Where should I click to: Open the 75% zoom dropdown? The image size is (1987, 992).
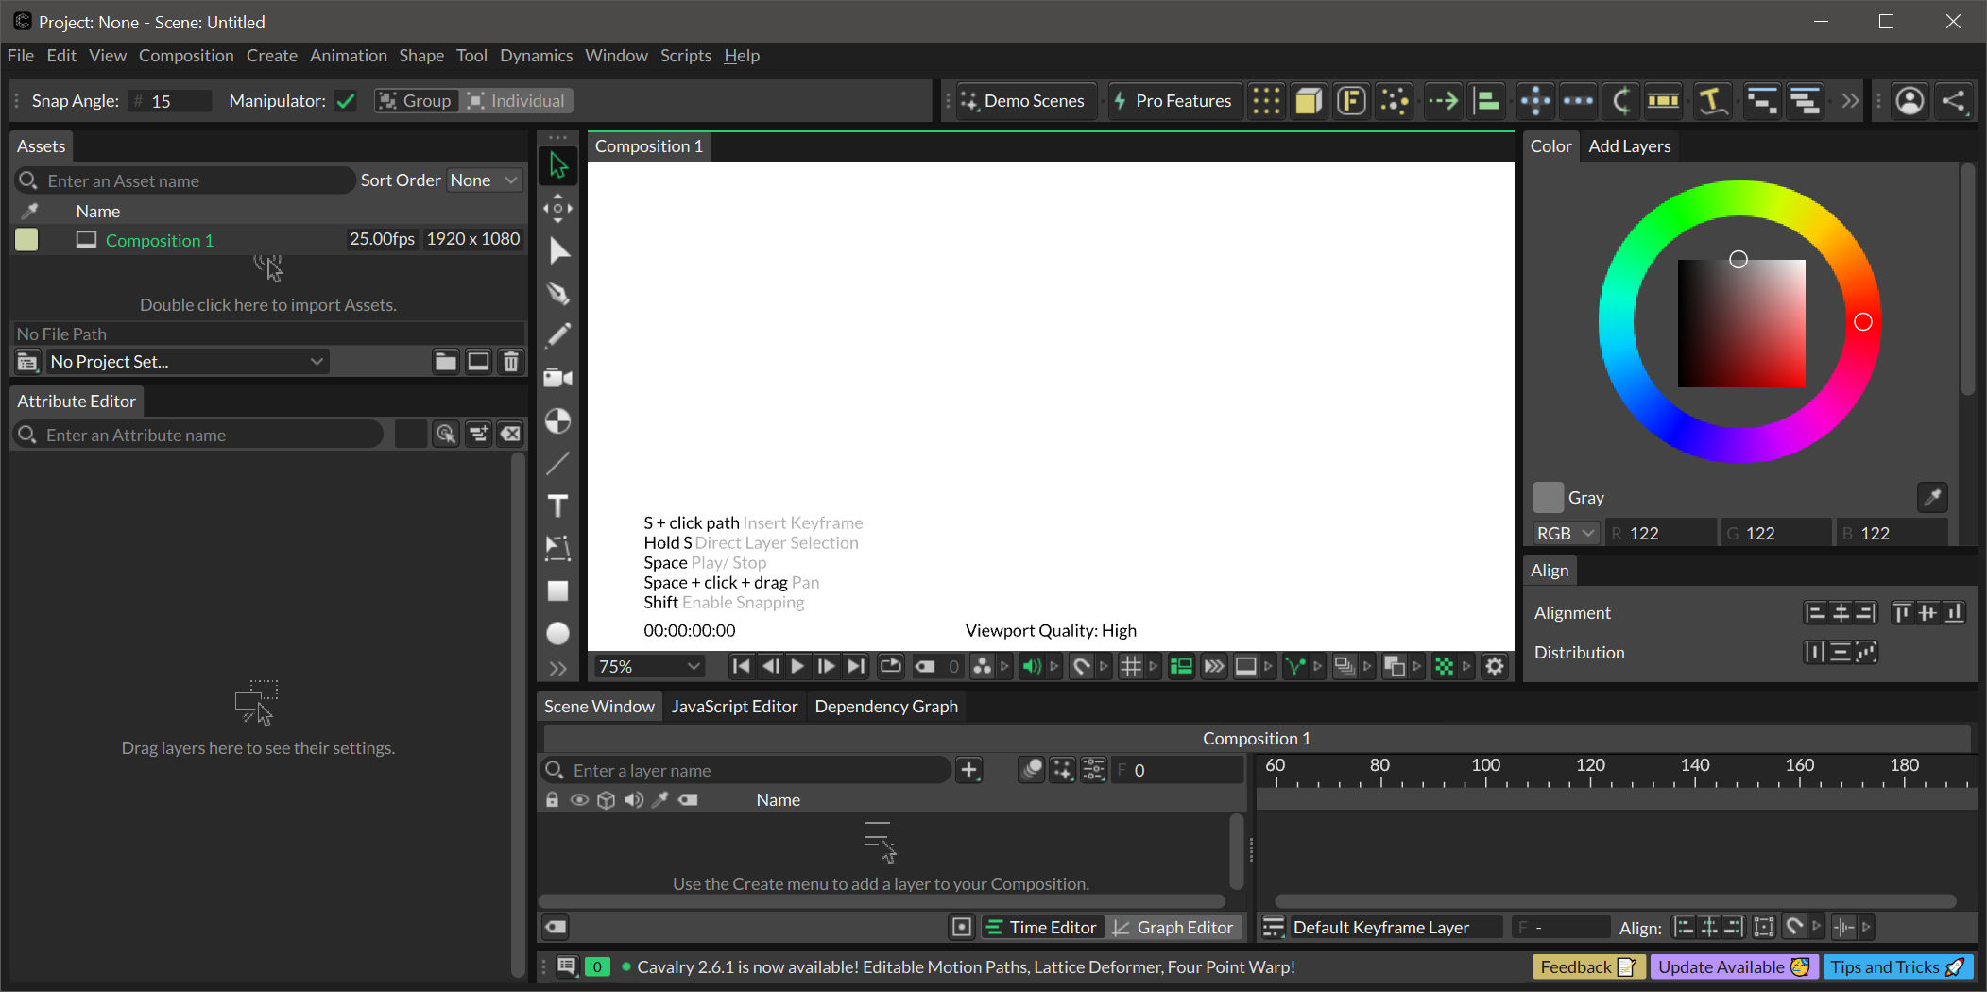click(649, 666)
